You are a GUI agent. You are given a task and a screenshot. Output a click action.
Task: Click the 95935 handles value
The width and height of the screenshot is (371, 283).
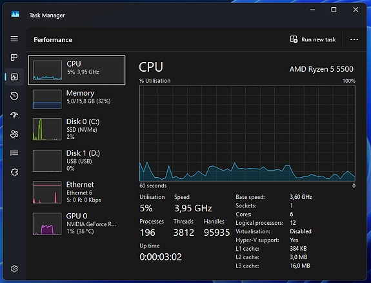pos(217,233)
